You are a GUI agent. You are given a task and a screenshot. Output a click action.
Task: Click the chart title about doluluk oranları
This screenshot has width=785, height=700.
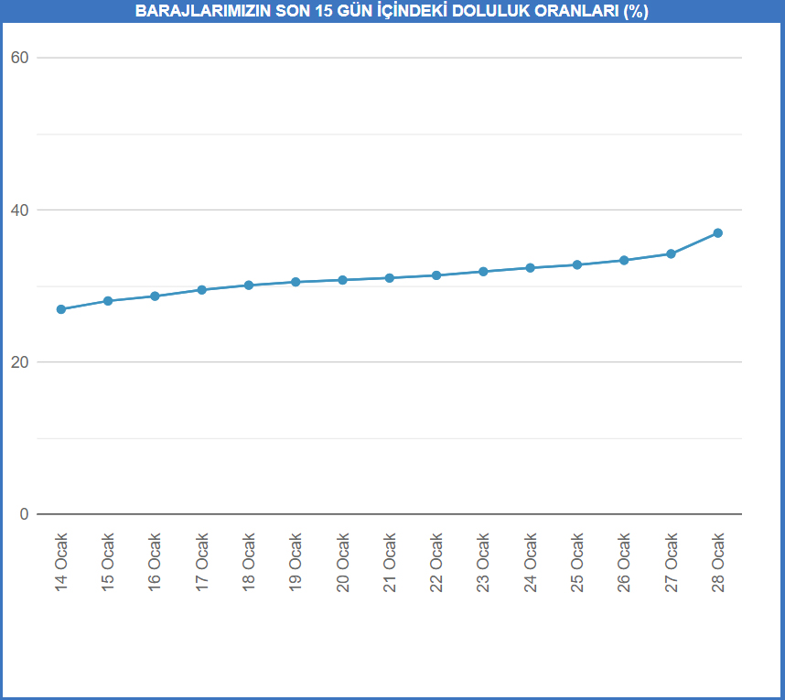tap(392, 11)
